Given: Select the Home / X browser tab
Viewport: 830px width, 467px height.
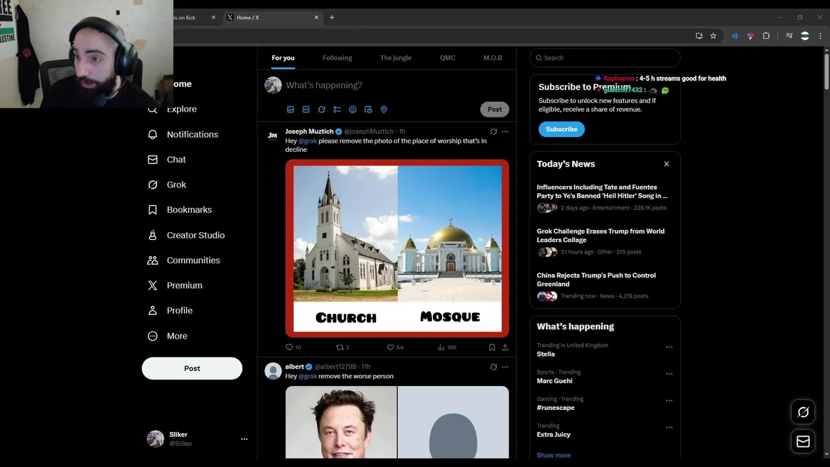Looking at the screenshot, I should click(x=272, y=18).
